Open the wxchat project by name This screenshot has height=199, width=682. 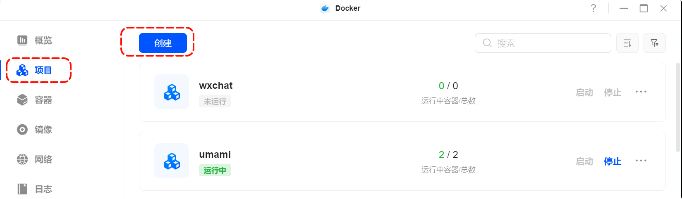[216, 85]
